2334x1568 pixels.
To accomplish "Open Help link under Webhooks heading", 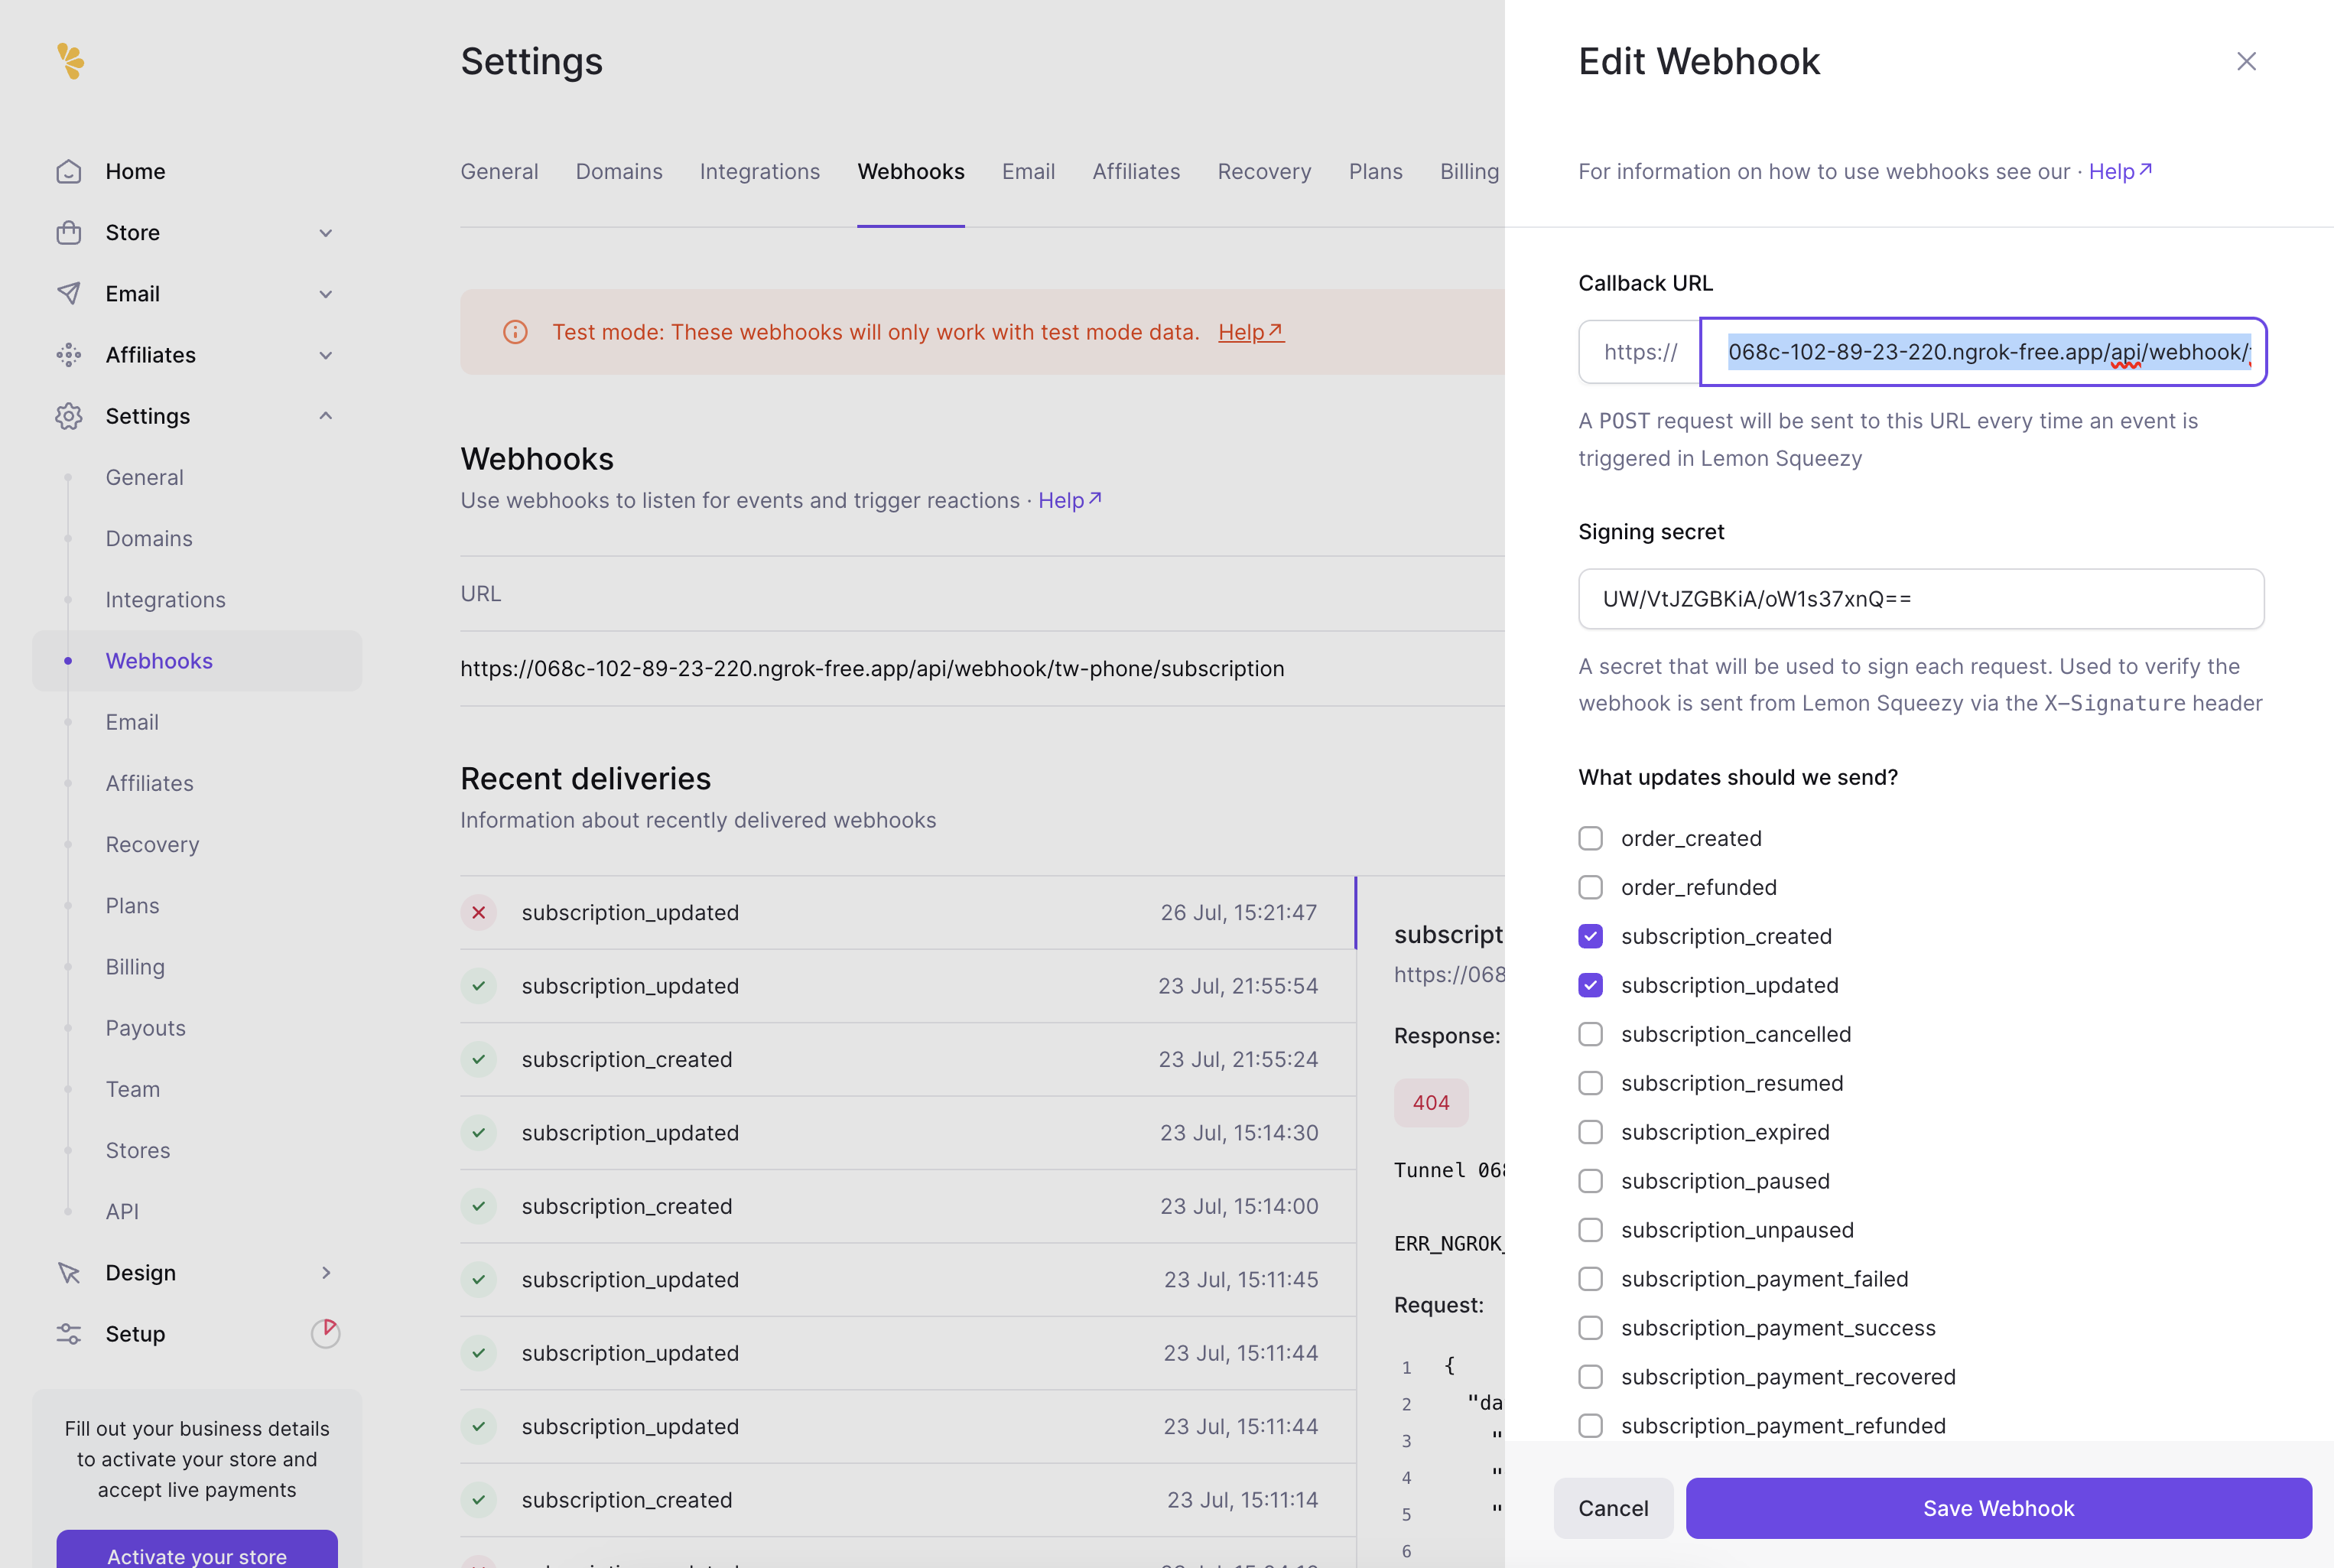I will tap(1070, 500).
